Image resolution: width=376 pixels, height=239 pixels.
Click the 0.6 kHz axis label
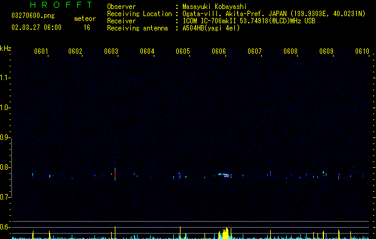[x=5, y=227]
